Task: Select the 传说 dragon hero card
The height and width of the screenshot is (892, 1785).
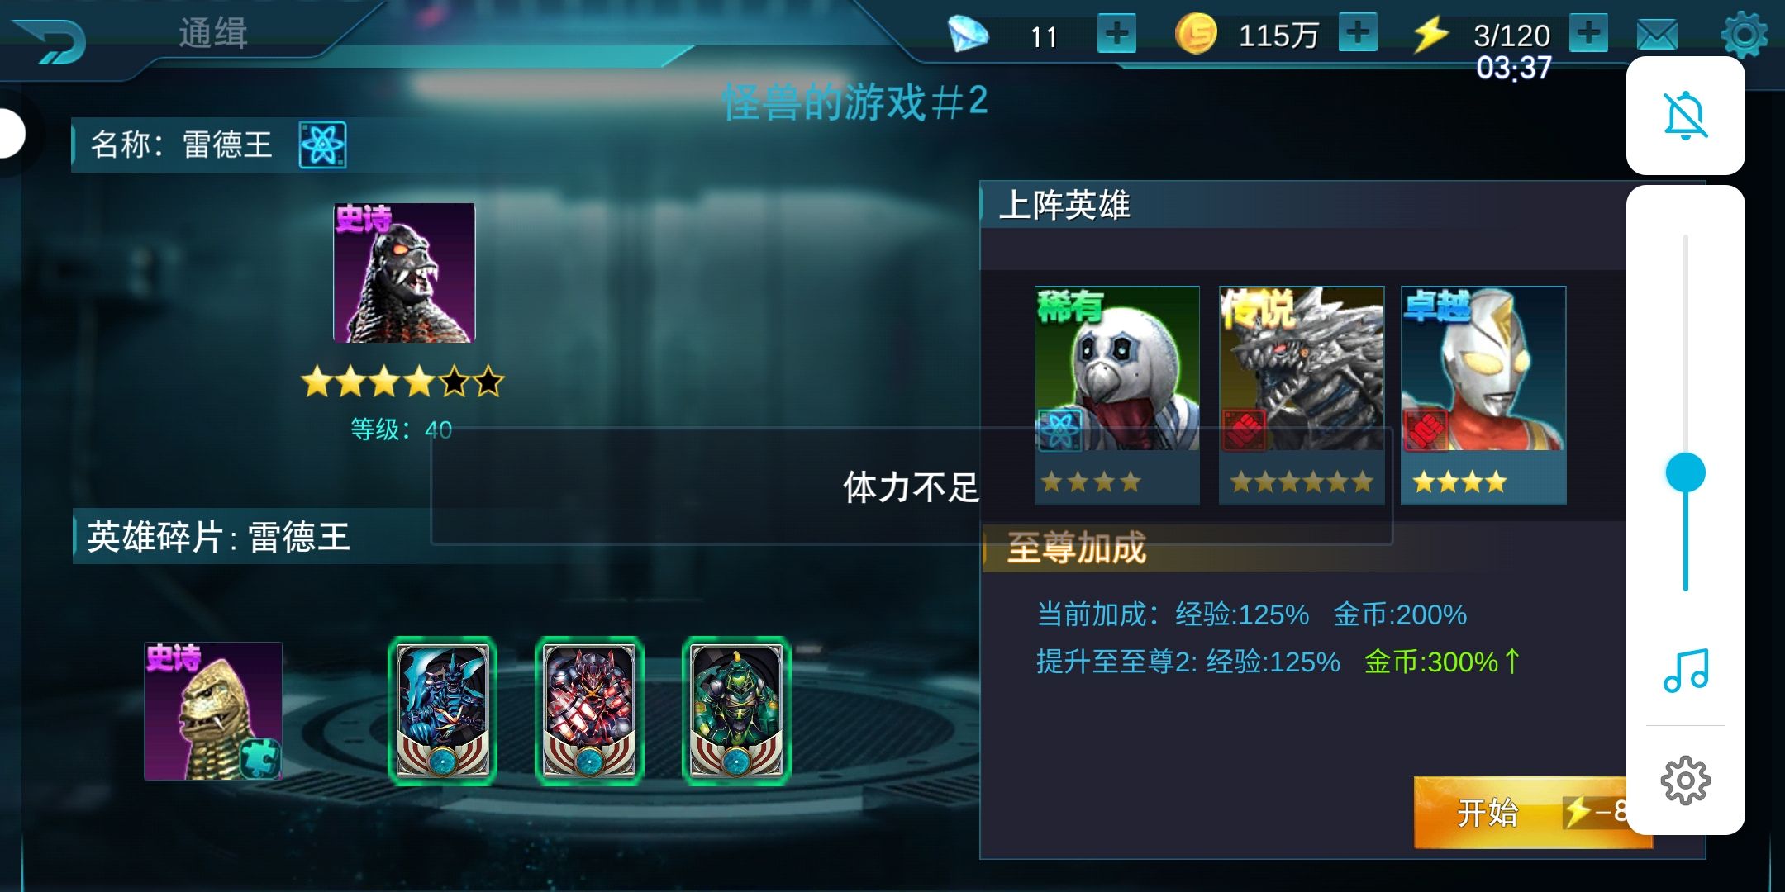Action: tap(1302, 395)
